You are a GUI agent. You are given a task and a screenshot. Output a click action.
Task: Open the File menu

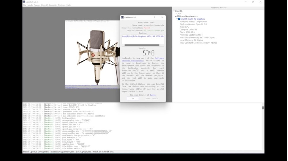pyautogui.click(x=24, y=5)
